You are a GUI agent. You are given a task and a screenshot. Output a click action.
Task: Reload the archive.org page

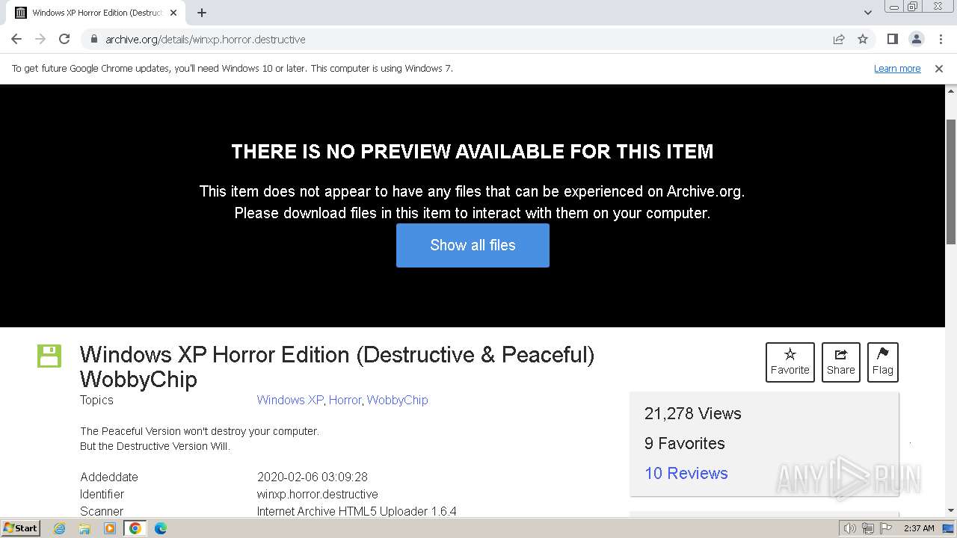pyautogui.click(x=64, y=39)
